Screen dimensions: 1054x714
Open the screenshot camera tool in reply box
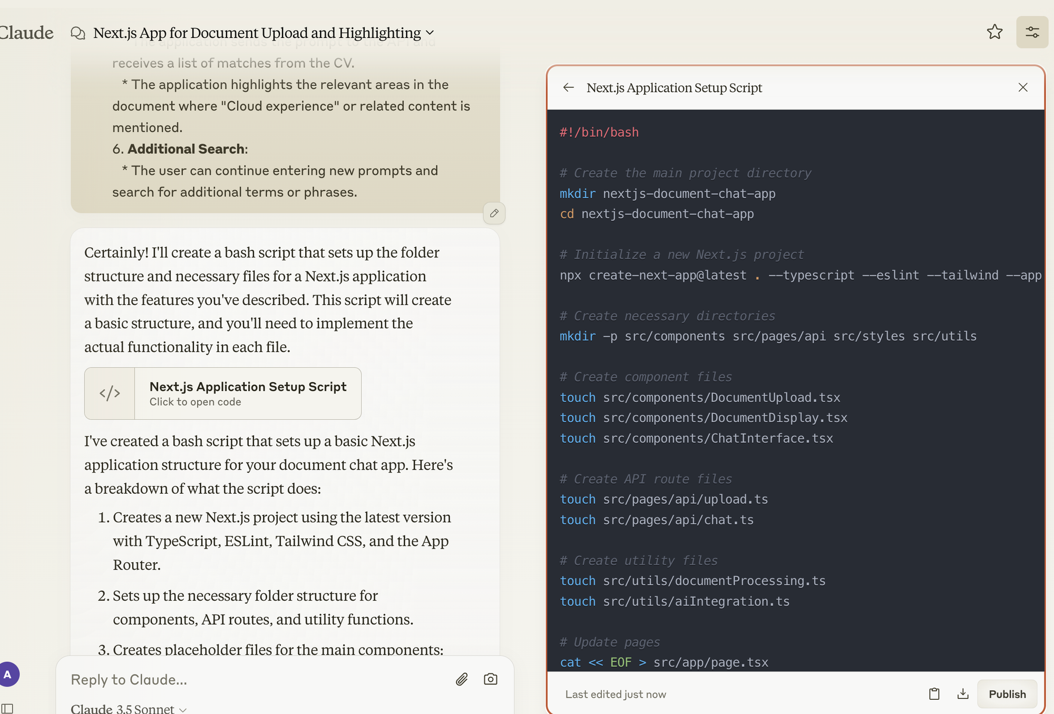(x=491, y=679)
